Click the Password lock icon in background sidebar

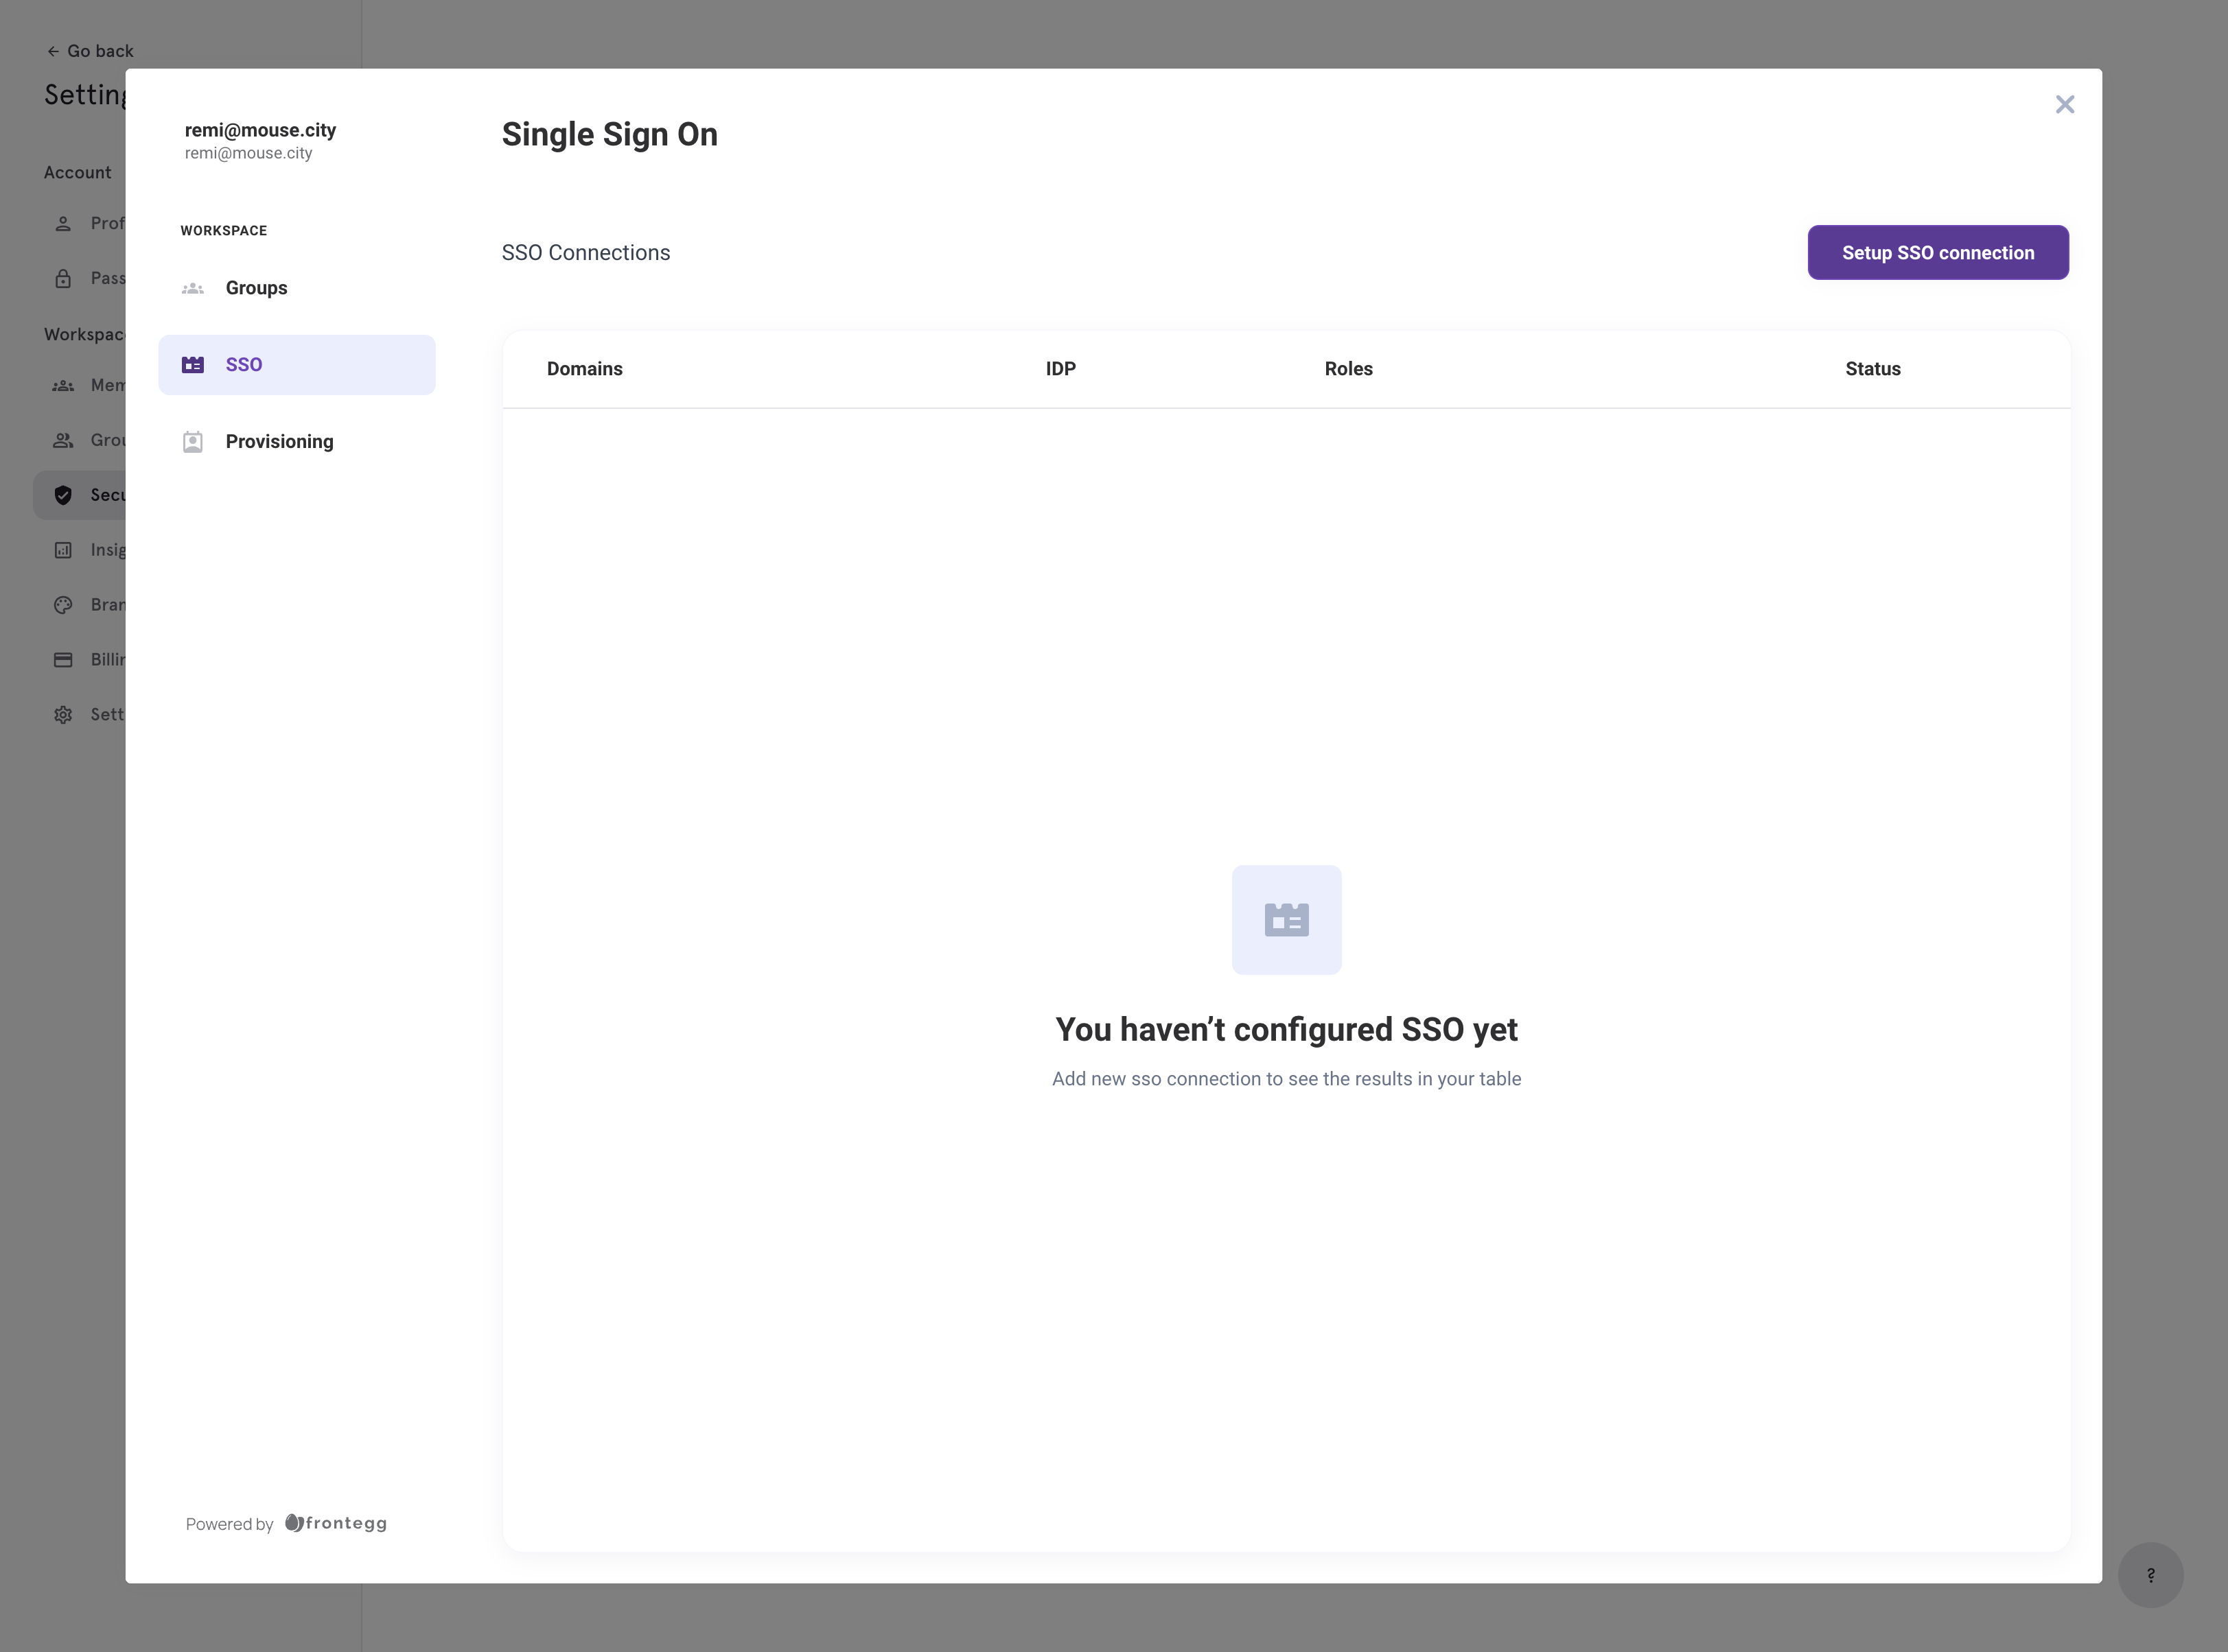click(x=63, y=278)
